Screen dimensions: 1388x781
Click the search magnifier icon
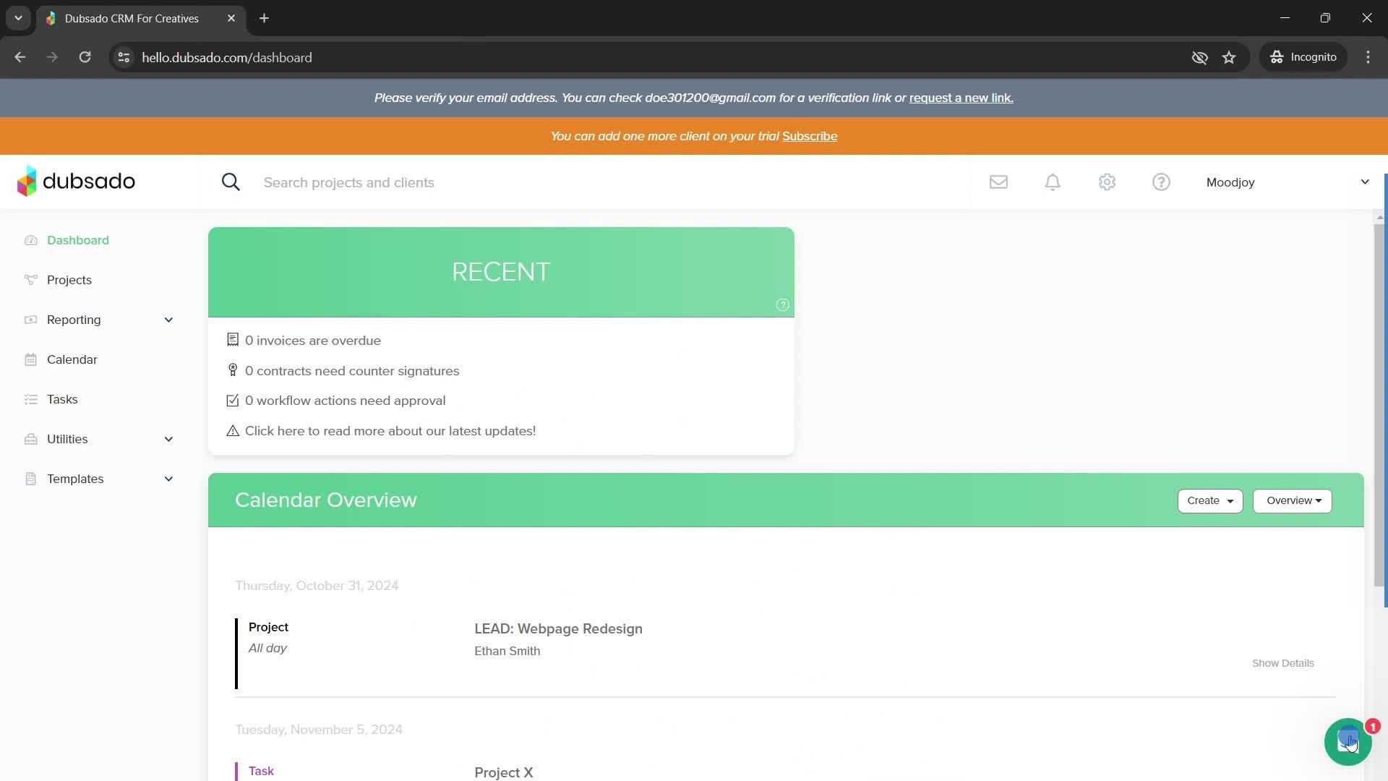click(x=231, y=182)
